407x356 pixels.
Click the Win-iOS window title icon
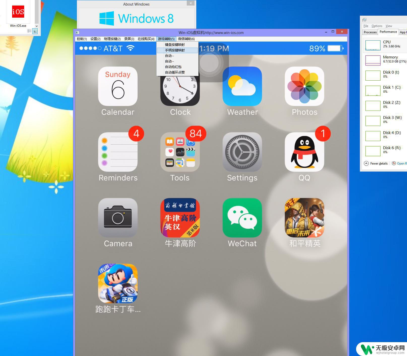pos(78,33)
